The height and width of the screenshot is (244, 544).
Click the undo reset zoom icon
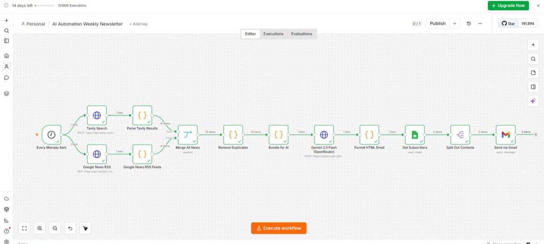click(70, 229)
